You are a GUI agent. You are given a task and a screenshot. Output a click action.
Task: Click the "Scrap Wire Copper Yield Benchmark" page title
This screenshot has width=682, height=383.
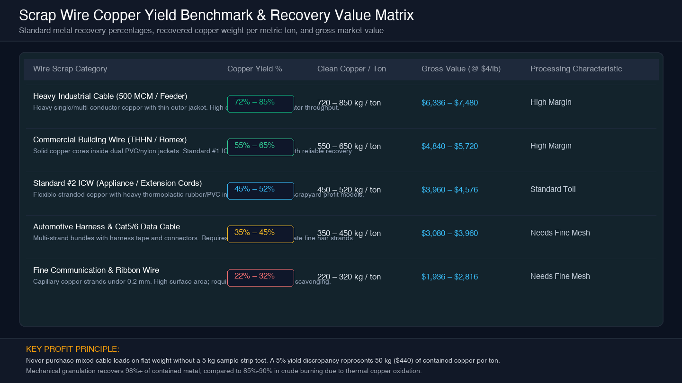click(x=216, y=15)
